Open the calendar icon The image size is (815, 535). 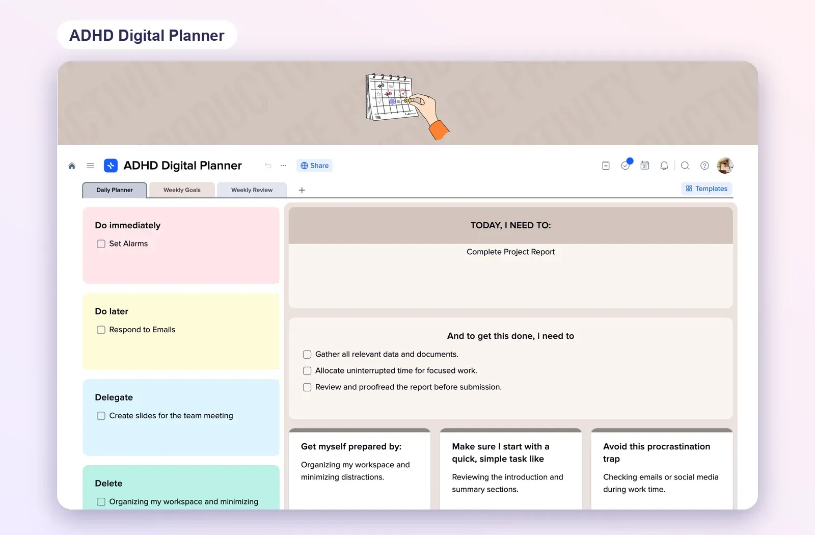click(x=645, y=166)
